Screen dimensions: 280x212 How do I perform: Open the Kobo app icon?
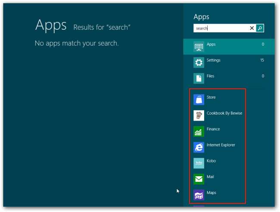coord(199,163)
